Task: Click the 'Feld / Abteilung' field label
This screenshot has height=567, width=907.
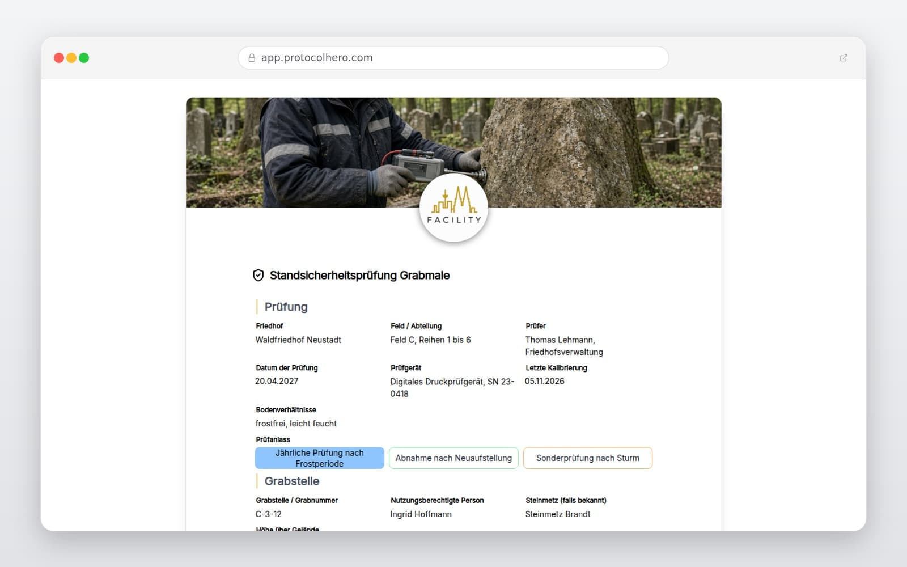Action: [416, 326]
